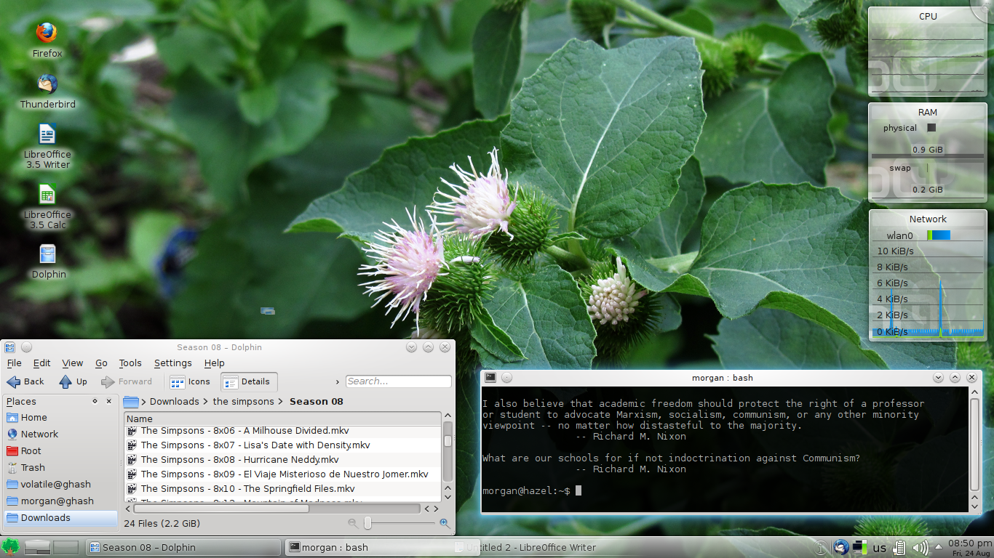Toggle keep-on-all-desktops button in terminal titlebar
Viewport: 994px width, 558px height.
point(507,378)
